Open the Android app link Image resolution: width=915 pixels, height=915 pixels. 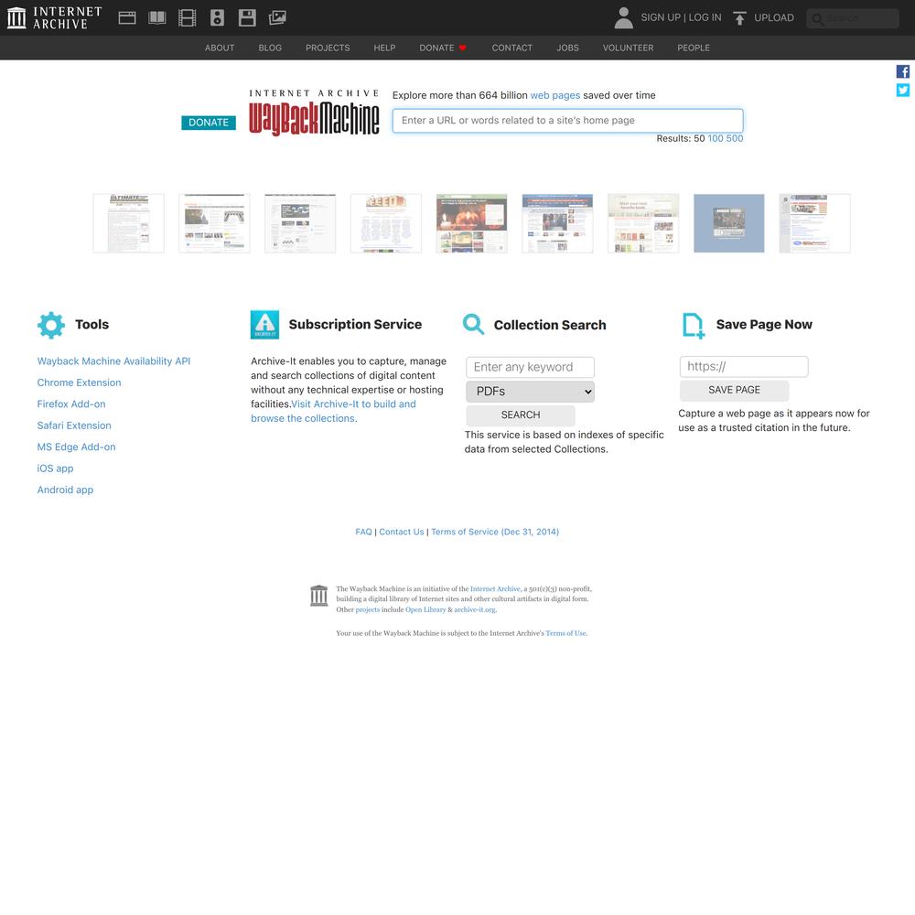[65, 490]
